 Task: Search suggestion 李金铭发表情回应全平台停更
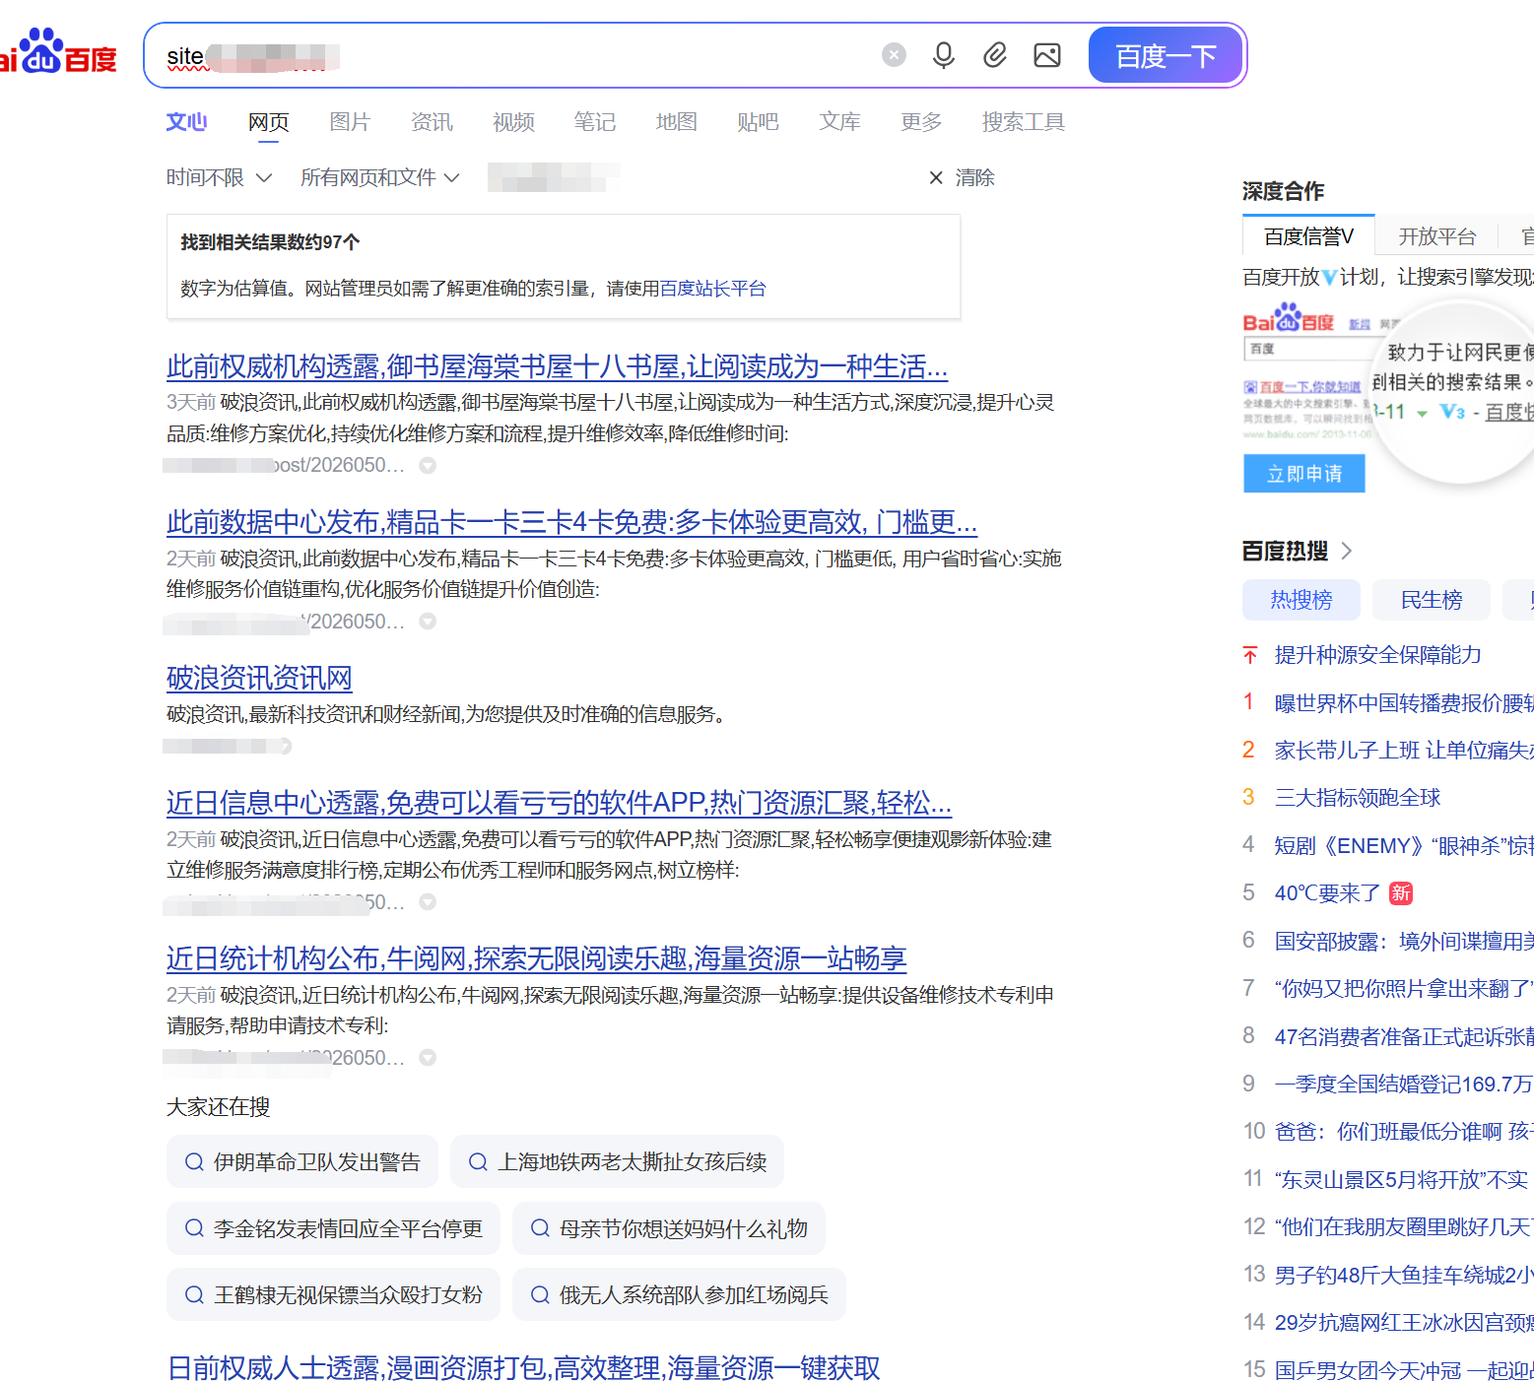click(x=333, y=1228)
